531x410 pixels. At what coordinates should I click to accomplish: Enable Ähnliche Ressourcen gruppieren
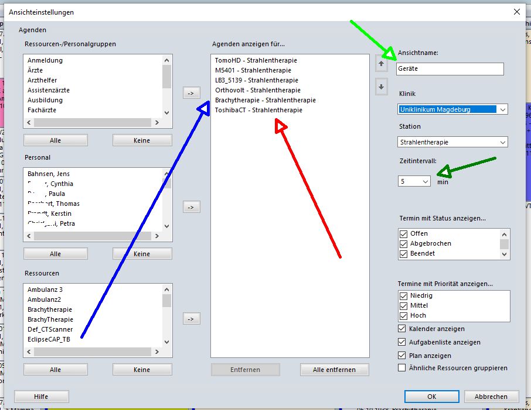tap(402, 368)
